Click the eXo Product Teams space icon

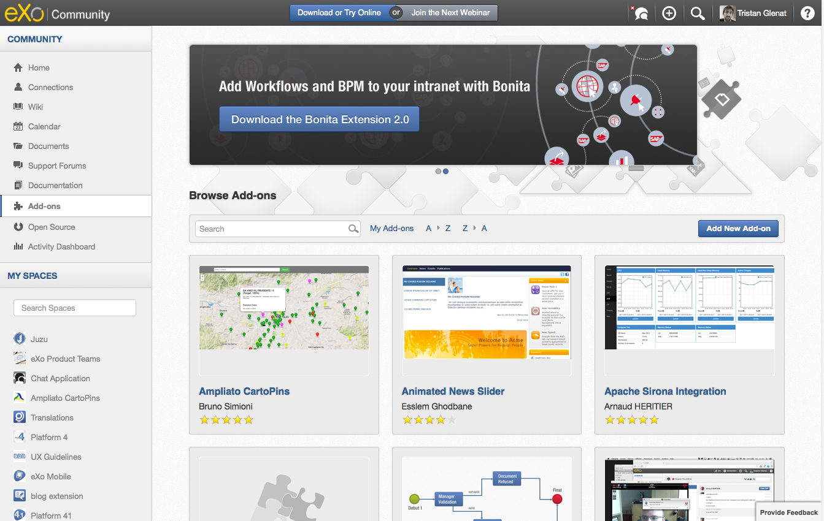click(x=20, y=359)
